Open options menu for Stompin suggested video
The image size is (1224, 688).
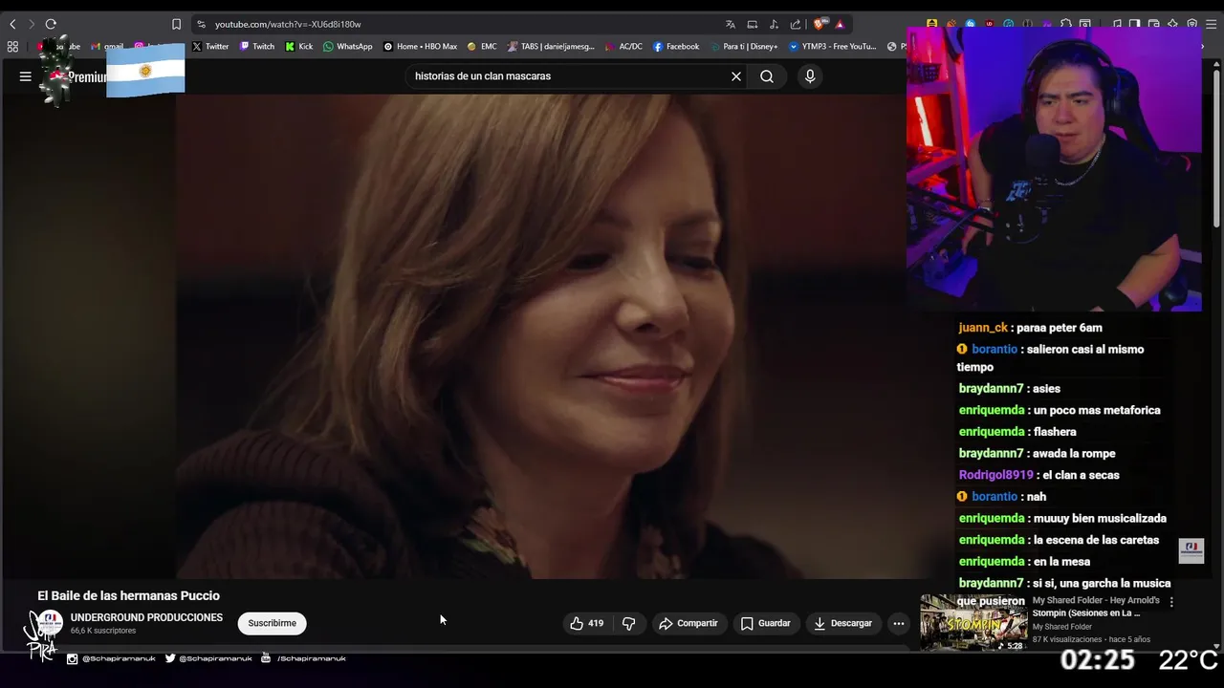tap(1171, 602)
